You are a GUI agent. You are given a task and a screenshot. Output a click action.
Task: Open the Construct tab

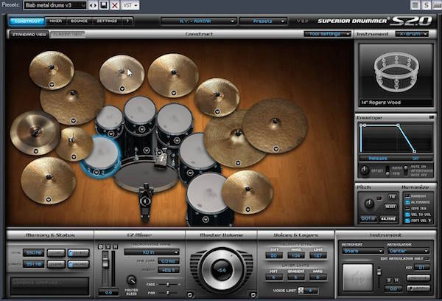tap(27, 21)
